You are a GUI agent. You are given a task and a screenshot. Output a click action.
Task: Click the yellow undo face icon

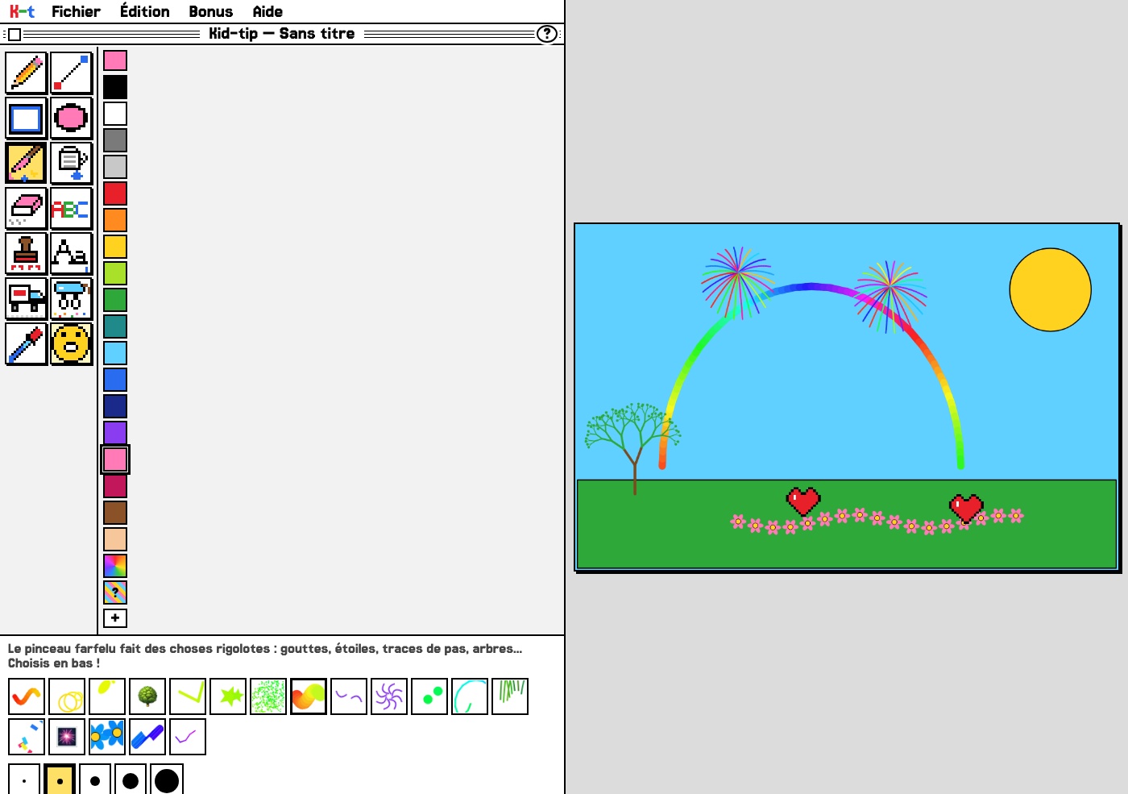coord(72,343)
